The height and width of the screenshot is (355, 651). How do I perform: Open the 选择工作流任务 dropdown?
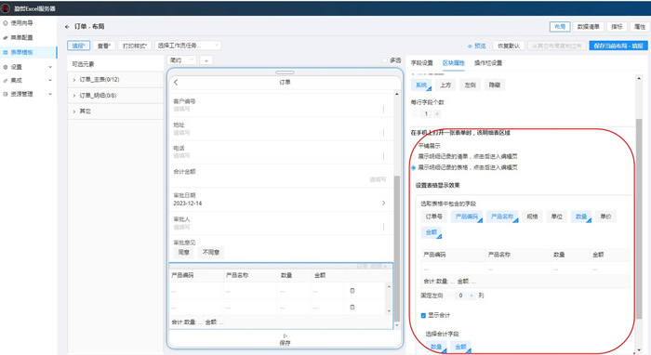pos(188,46)
